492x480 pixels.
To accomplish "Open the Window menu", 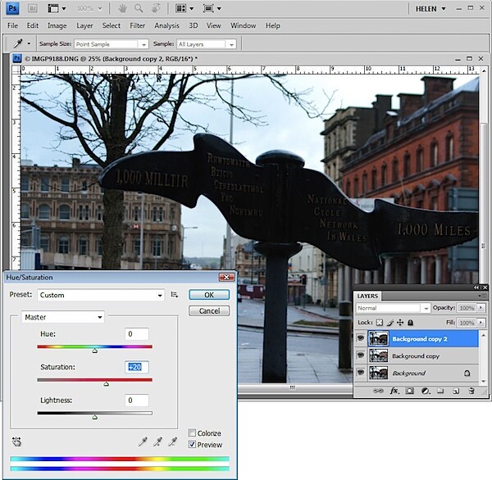I will pyautogui.click(x=244, y=25).
